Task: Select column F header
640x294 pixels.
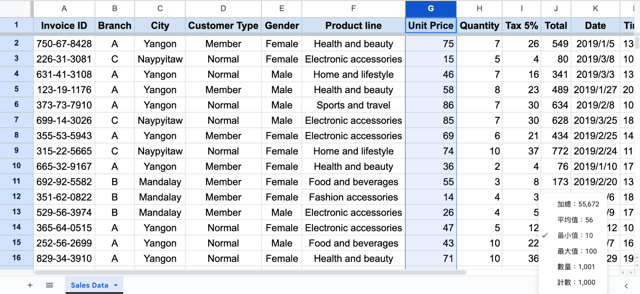Action: pos(353,9)
